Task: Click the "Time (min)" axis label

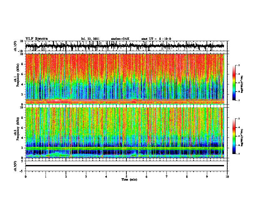Action: 129,180
